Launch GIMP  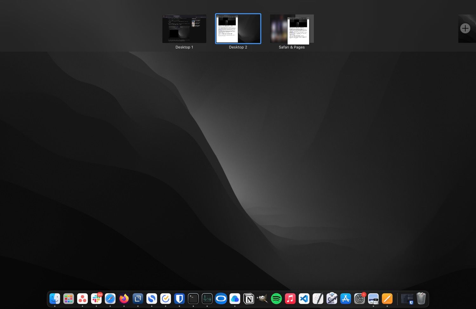coord(262,299)
